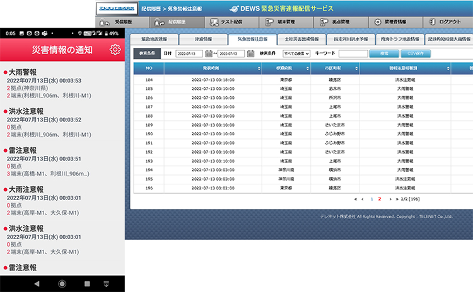The width and height of the screenshot is (473, 292).
Task: Switch to the 南海トラフ地震情報 tab
Action: 400,39
